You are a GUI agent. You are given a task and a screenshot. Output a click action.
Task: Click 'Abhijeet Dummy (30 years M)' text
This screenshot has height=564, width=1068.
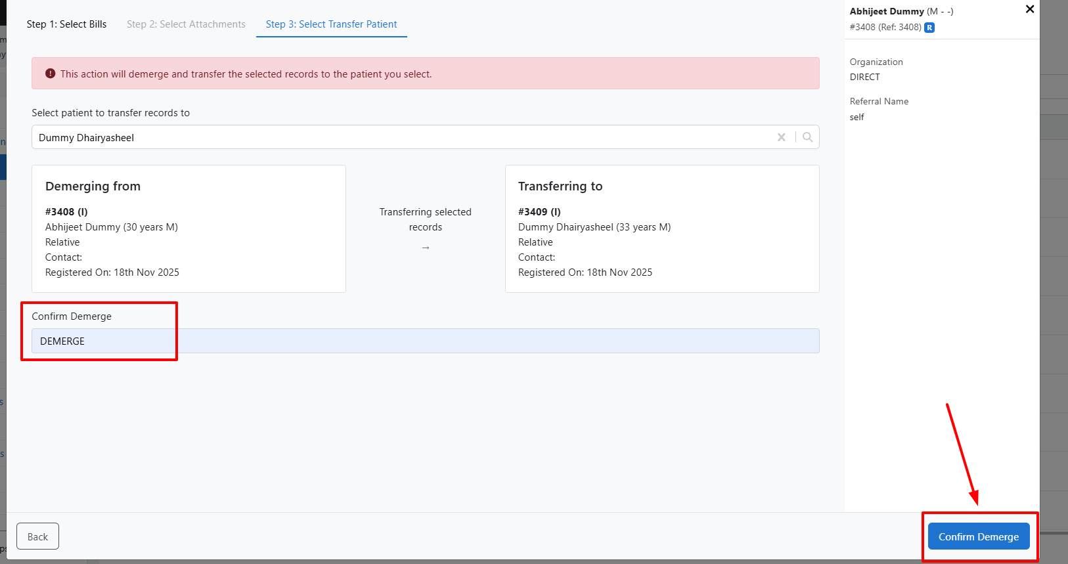(112, 227)
